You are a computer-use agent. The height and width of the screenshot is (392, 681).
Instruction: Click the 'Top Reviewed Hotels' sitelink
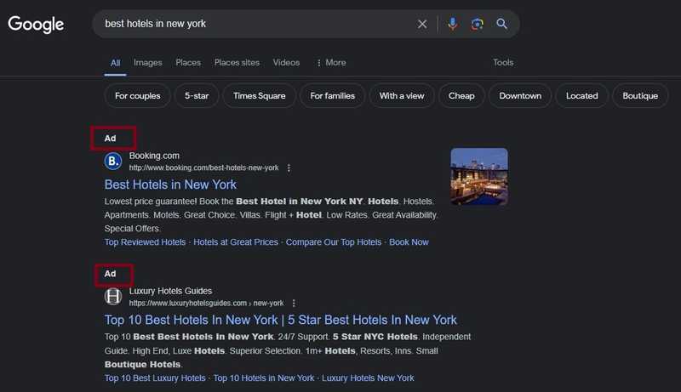145,242
